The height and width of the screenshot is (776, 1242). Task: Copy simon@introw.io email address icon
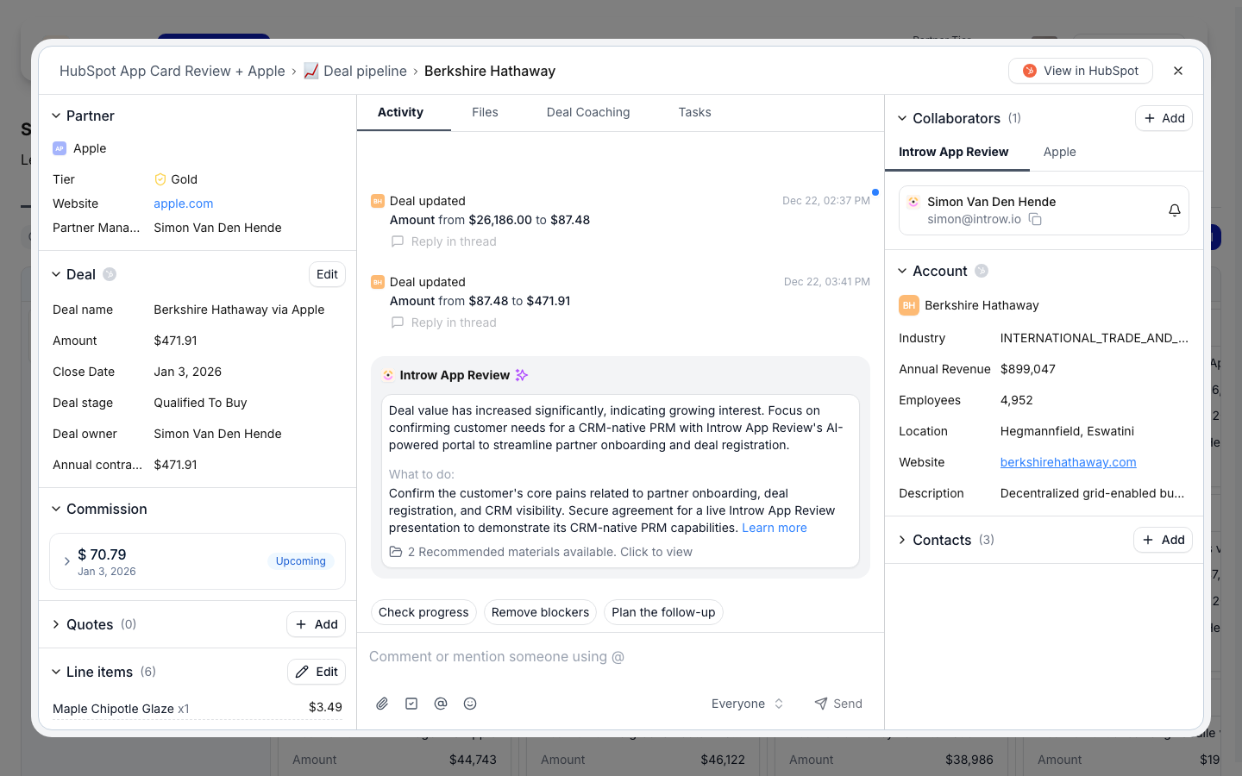[x=1035, y=220]
